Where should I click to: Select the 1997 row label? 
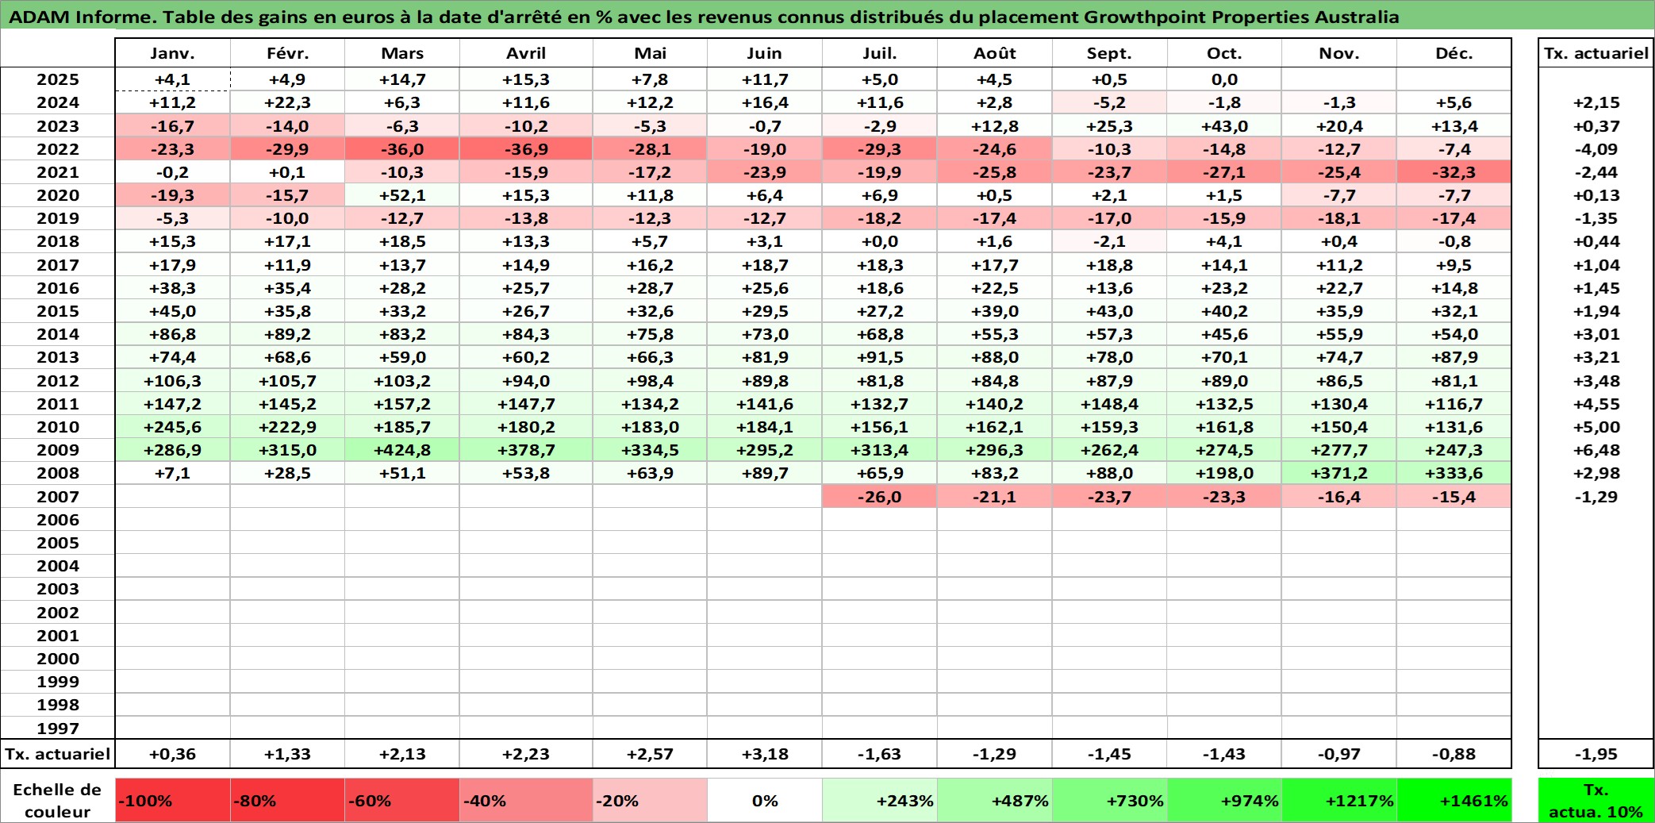[x=58, y=729]
